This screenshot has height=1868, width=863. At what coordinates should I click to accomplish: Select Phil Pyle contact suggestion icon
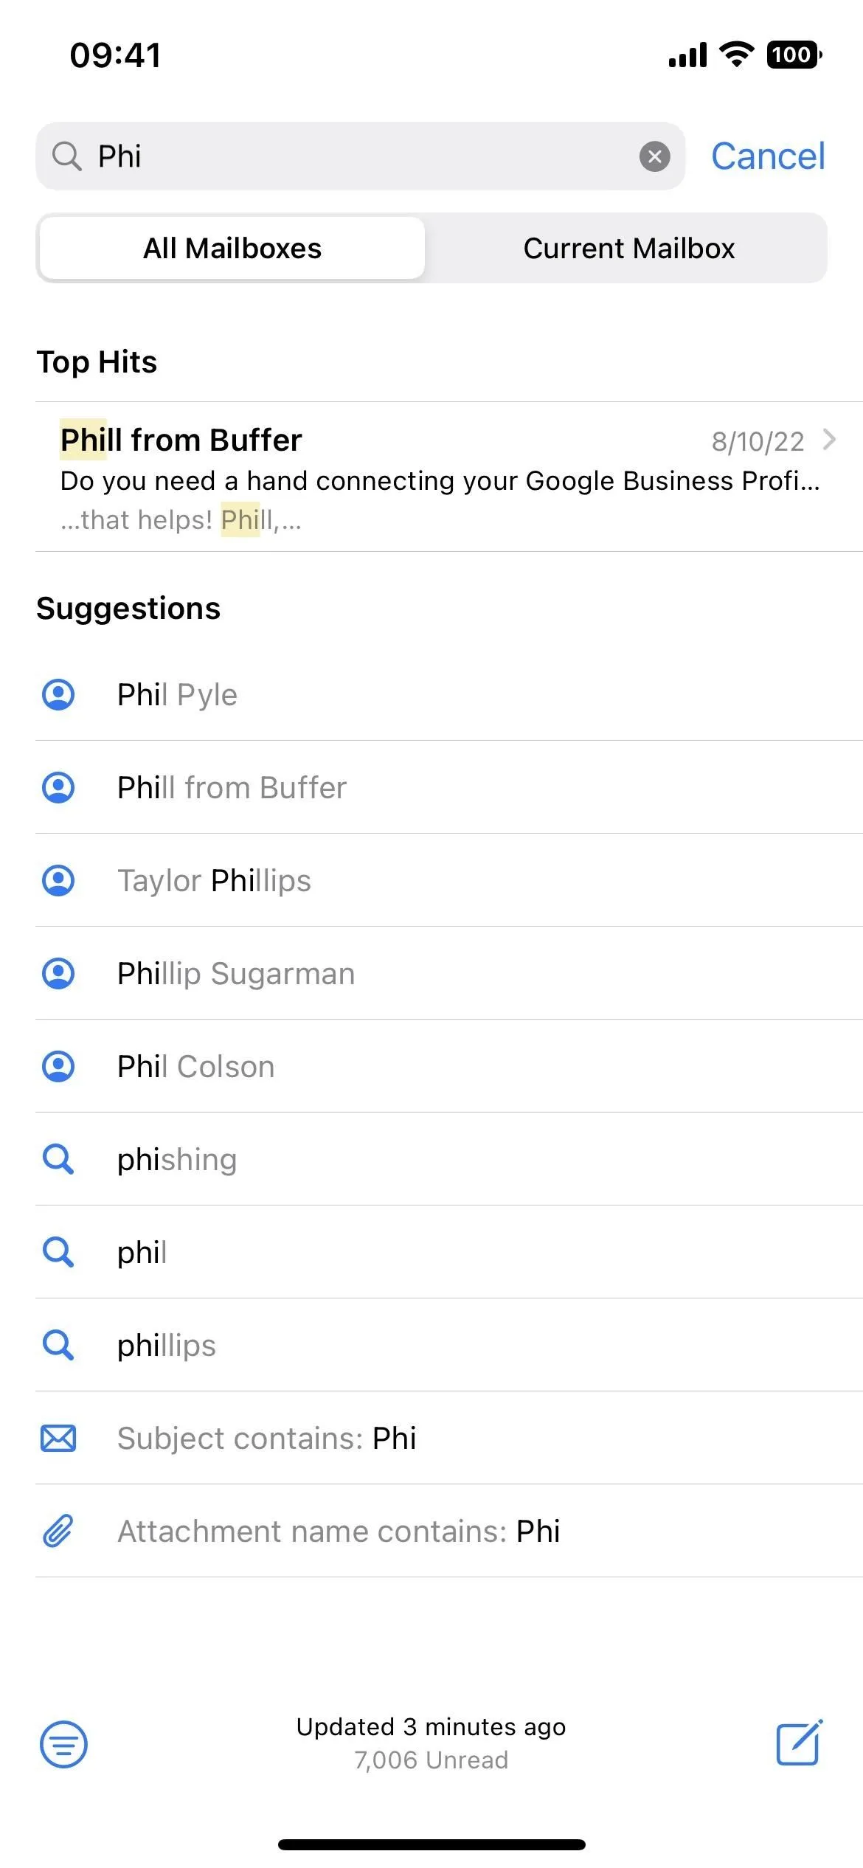[58, 695]
